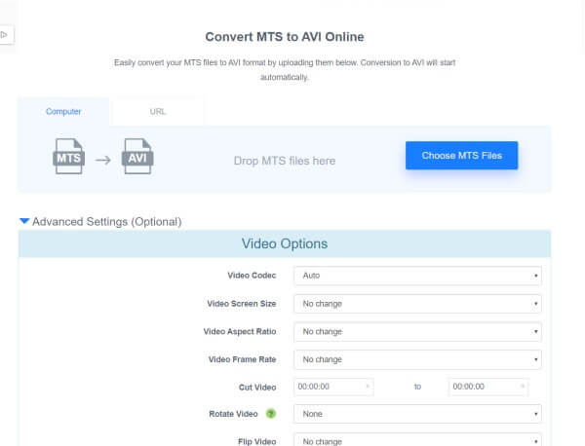Click the Video Options header
This screenshot has height=446, width=585.
285,243
